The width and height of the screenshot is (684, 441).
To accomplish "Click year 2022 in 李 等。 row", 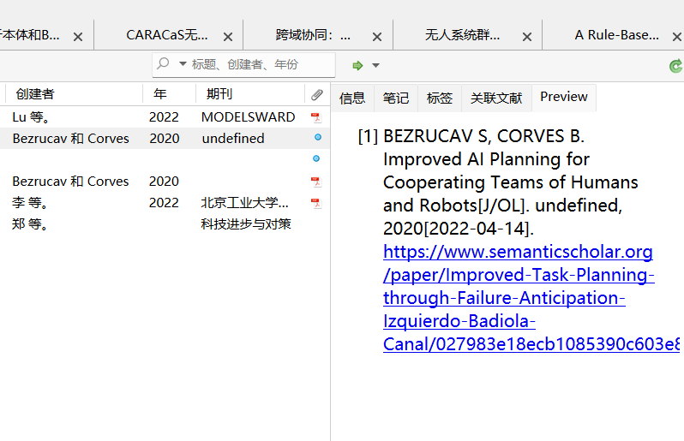I will click(164, 203).
